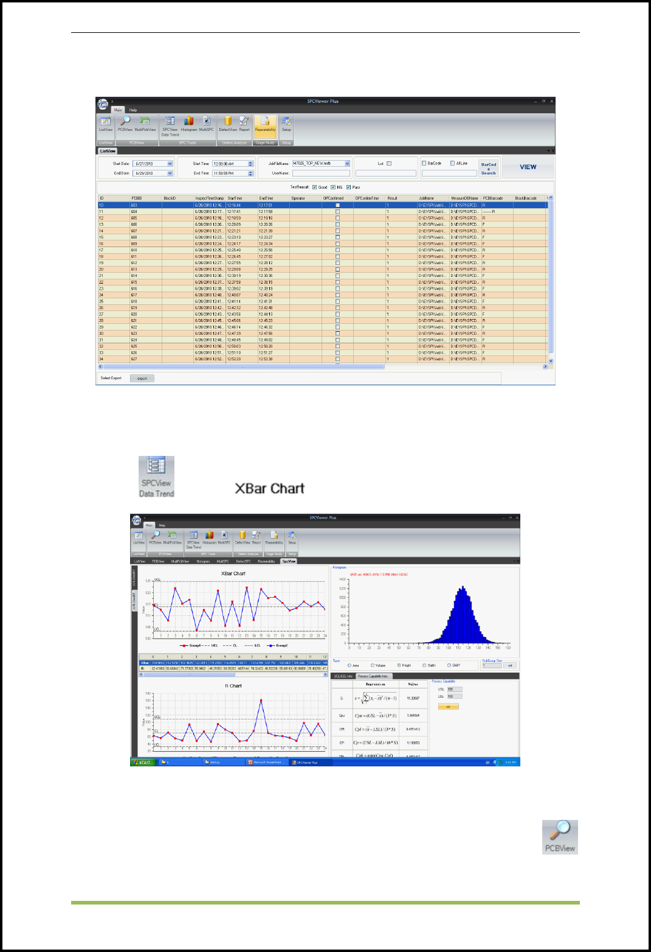Open DefectView in upper window ribbon
The width and height of the screenshot is (651, 952).
pos(229,124)
